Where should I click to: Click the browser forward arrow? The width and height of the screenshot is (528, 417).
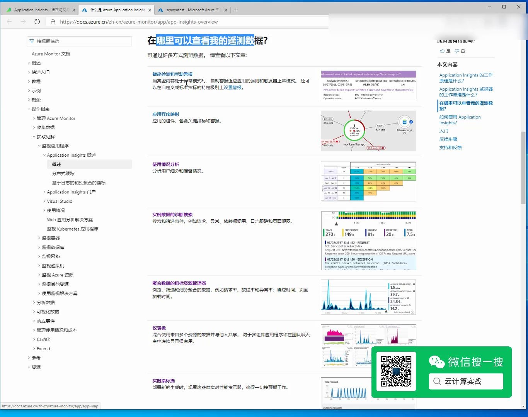tap(23, 22)
